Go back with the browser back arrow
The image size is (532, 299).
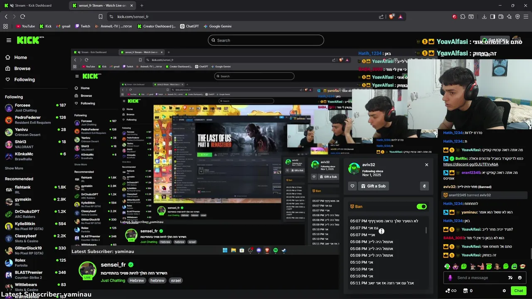(x=6, y=17)
